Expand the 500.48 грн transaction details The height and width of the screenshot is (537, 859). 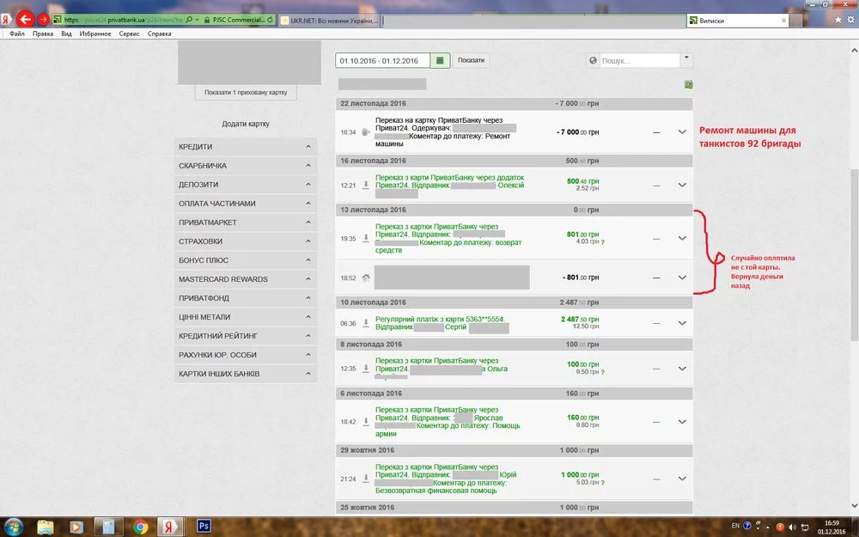pos(682,185)
